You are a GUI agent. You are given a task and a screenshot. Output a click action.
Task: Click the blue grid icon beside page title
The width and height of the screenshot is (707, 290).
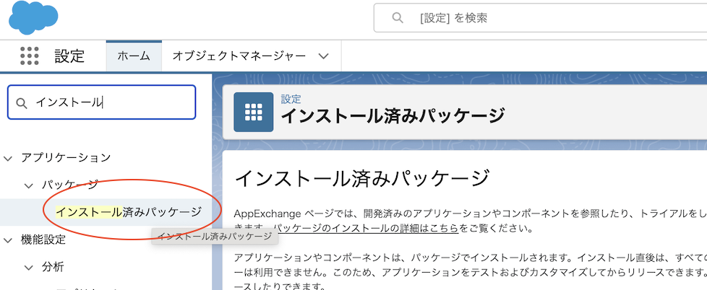coord(254,112)
